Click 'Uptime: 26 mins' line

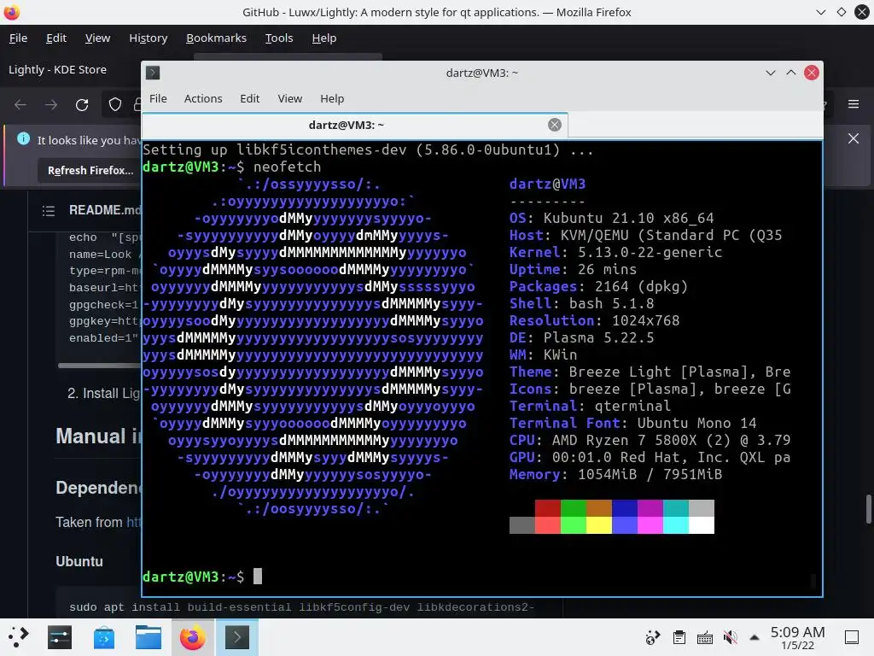(x=573, y=269)
